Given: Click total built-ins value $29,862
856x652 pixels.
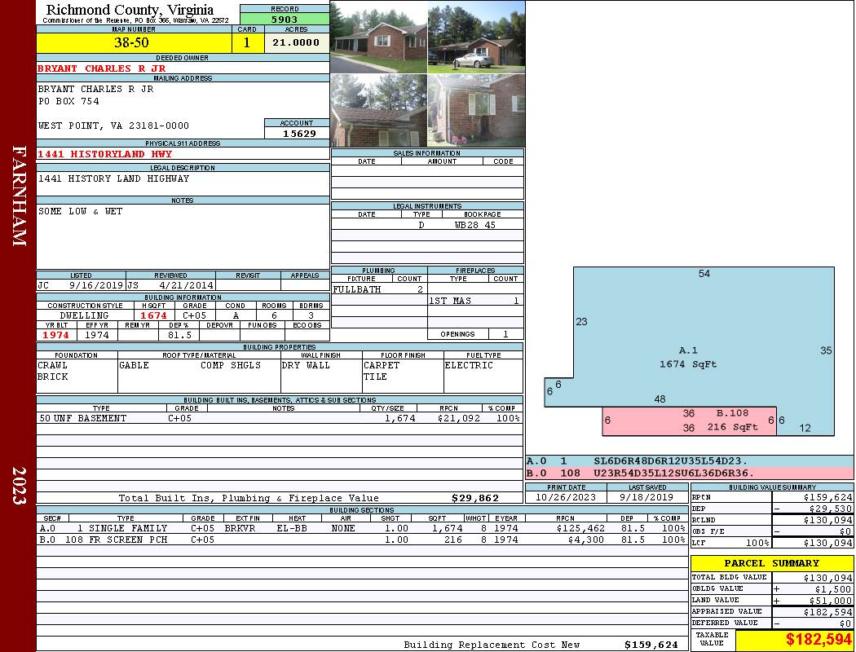Looking at the screenshot, I should coord(475,498).
